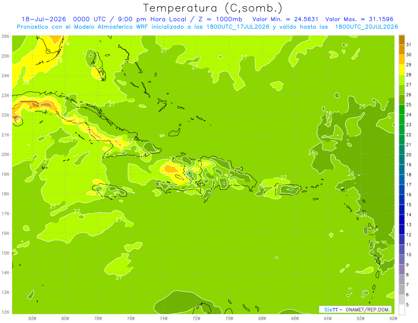Click the '19N' latitude axis label
Screen dimensions: 418x323
5,174
